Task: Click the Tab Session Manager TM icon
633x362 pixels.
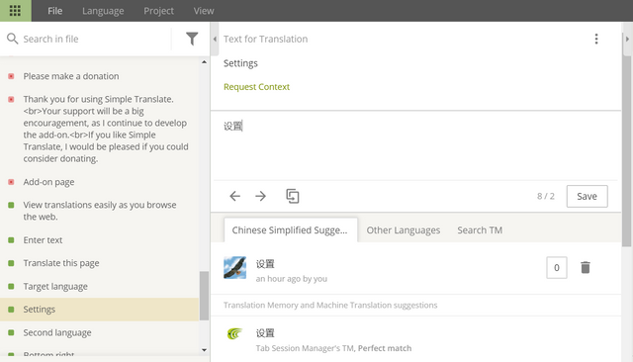Action: point(234,333)
